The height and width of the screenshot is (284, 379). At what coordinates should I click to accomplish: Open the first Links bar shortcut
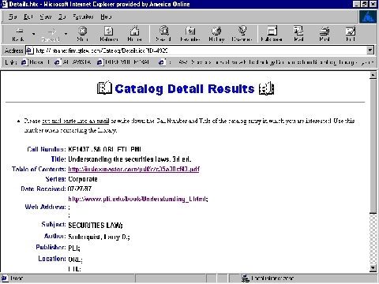click(x=36, y=62)
